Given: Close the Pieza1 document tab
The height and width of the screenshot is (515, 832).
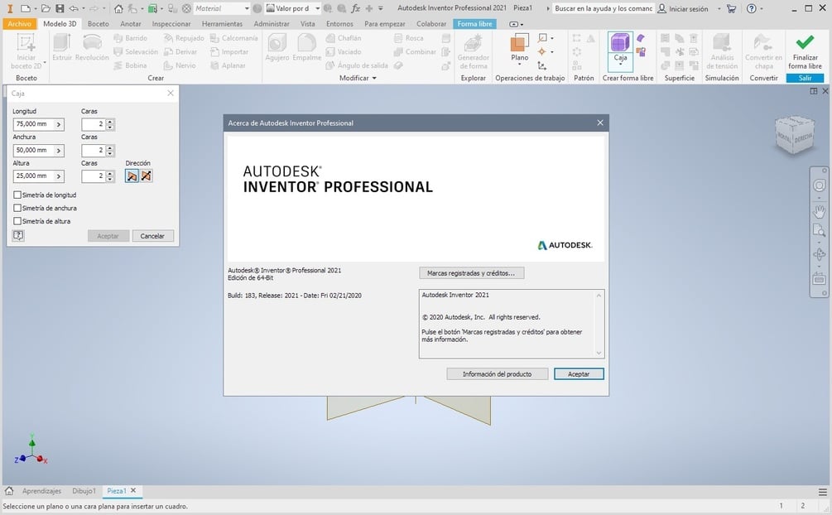Looking at the screenshot, I should click(x=133, y=491).
